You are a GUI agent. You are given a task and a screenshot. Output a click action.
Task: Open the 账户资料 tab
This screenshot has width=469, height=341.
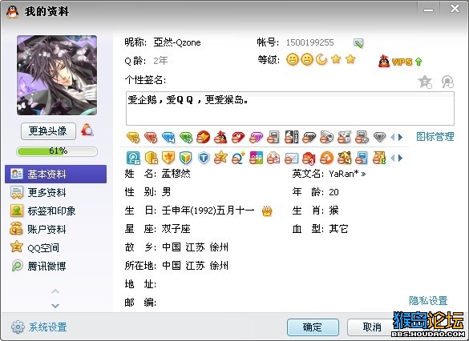tap(55, 229)
